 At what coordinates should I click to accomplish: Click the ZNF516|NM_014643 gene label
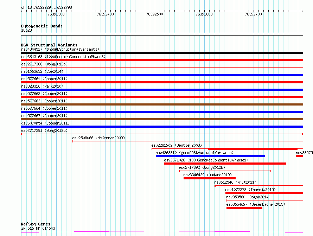pyautogui.click(x=38, y=228)
